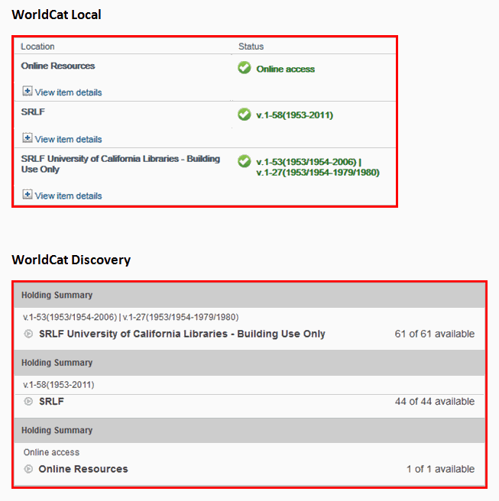The height and width of the screenshot is (501, 499).
Task: Select v.1-58(1953-2011) holding text in Discovery
Action: (x=59, y=385)
